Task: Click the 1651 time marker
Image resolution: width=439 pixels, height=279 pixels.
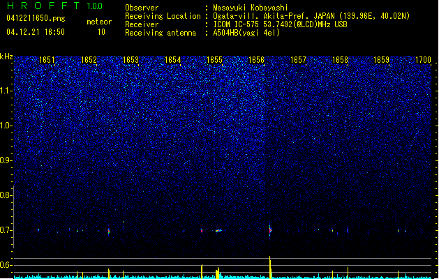Action: [x=47, y=60]
